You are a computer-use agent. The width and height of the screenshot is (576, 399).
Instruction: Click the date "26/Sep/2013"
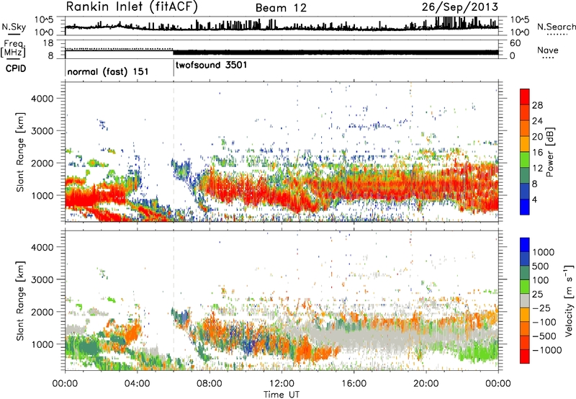click(460, 7)
